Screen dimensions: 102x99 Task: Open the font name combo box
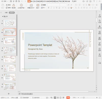coord(54,5)
